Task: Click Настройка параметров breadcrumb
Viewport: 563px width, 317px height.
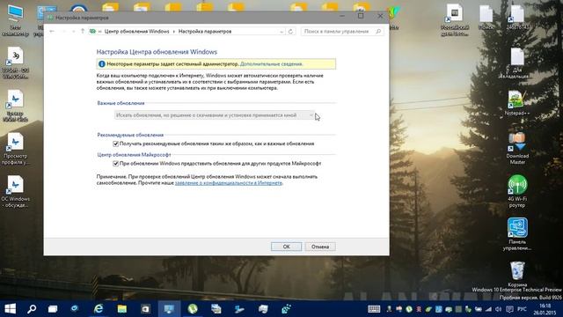Action: tap(205, 32)
